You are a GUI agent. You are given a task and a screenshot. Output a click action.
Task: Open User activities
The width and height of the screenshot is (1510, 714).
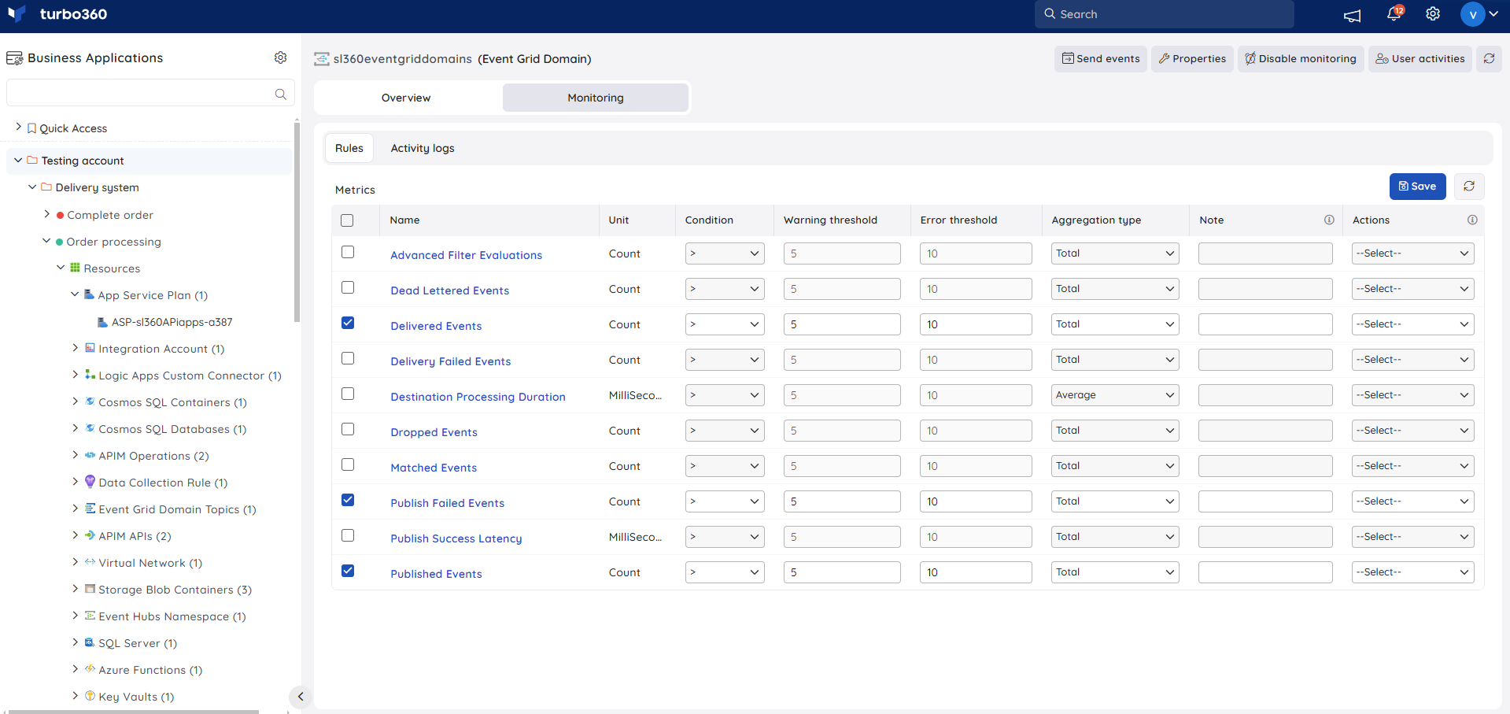[x=1420, y=58]
